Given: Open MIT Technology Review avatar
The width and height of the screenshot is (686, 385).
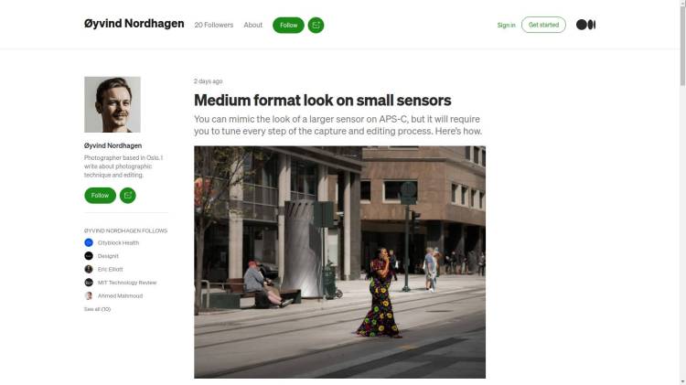Looking at the screenshot, I should pyautogui.click(x=89, y=283).
